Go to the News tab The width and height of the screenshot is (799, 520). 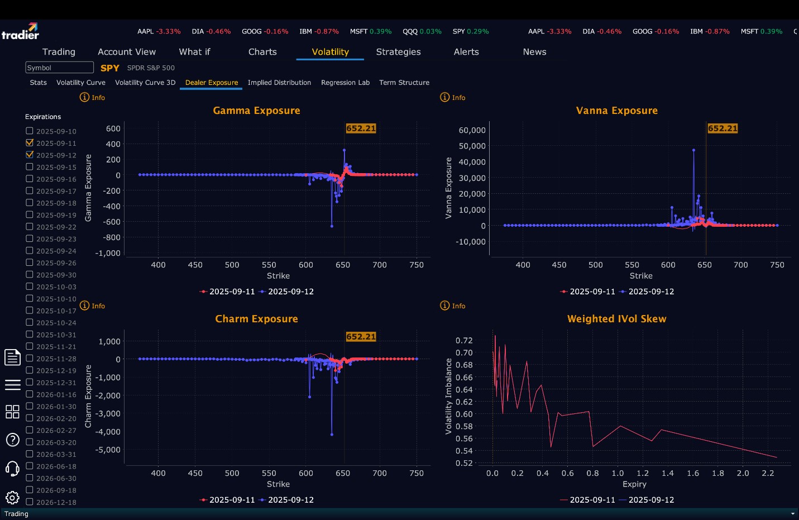pyautogui.click(x=534, y=52)
